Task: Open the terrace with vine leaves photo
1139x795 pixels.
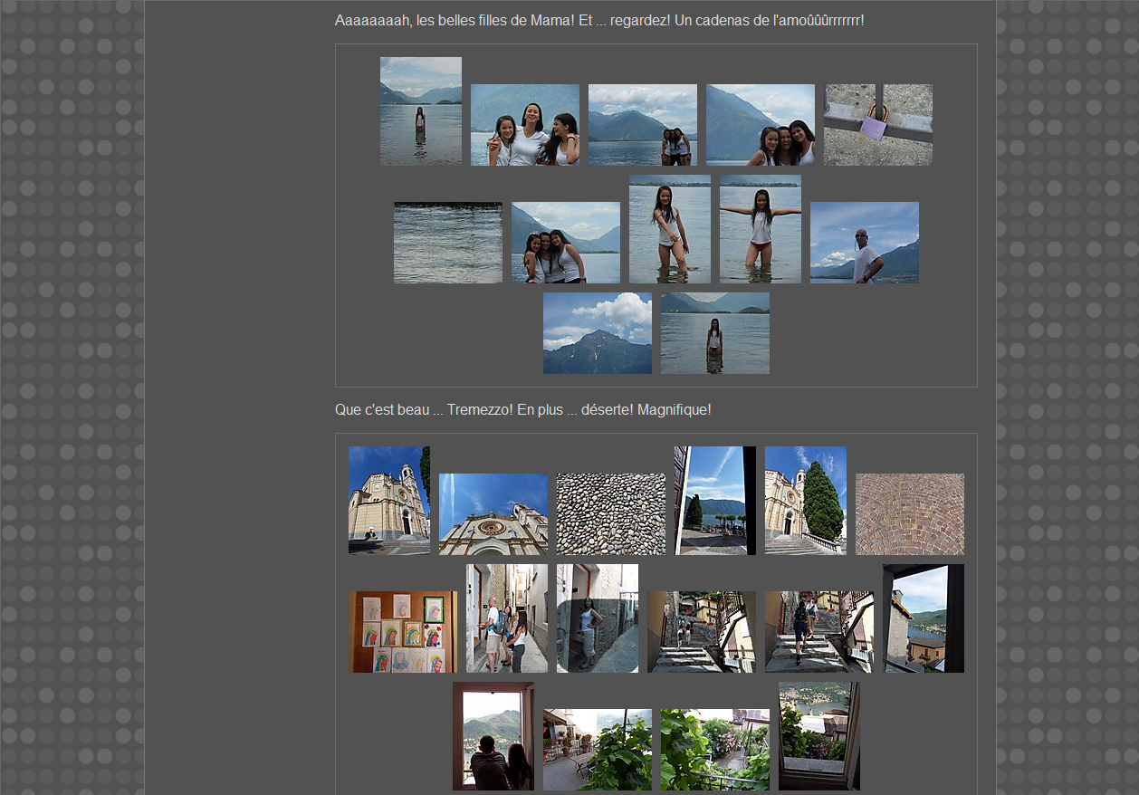Action: click(597, 750)
